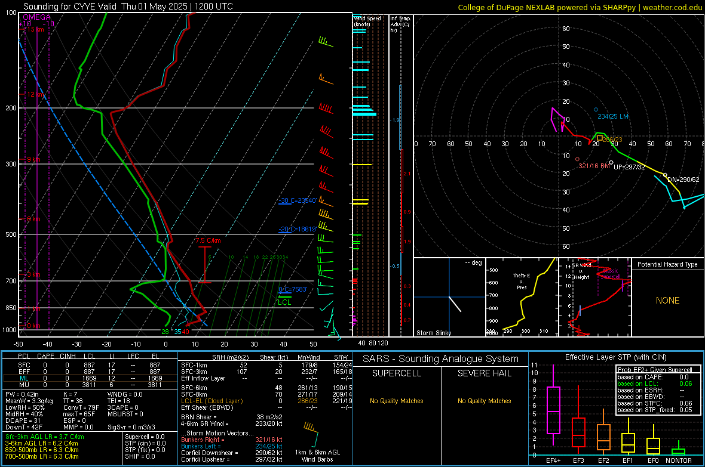Click the '321/16 RM' hodograph label
Image resolution: width=705 pixels, height=467 pixels.
594,166
